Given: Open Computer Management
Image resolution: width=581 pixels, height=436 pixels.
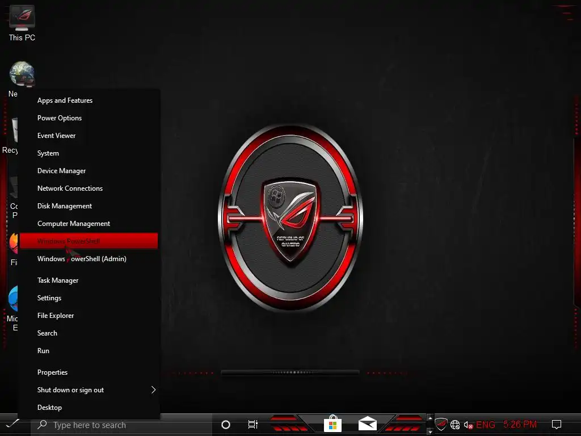Looking at the screenshot, I should (89, 224).
